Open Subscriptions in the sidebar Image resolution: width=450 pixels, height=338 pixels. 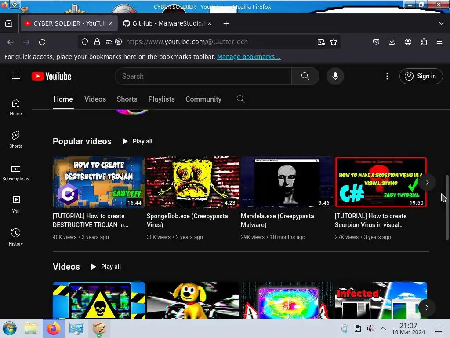pos(16,172)
